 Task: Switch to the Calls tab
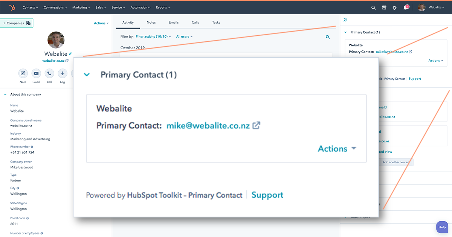coord(195,23)
